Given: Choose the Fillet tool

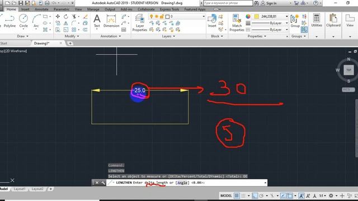Looking at the screenshot, I should tap(74, 23).
